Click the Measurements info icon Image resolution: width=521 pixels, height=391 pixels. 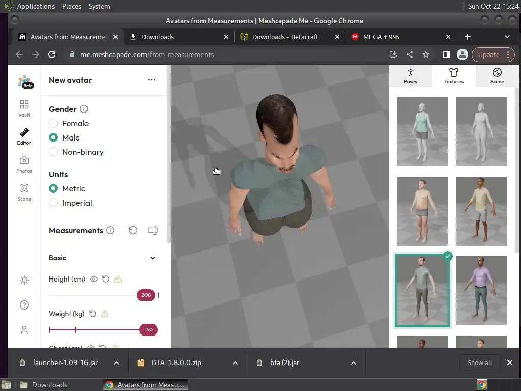110,230
